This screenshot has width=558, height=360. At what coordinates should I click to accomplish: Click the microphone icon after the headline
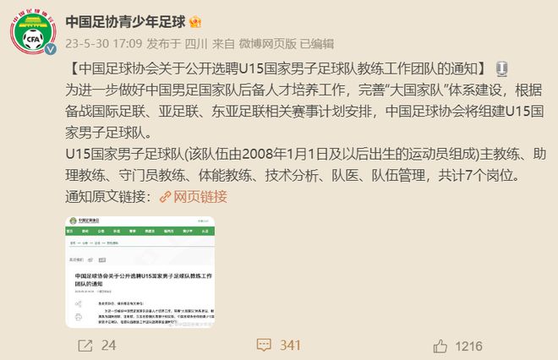(501, 68)
